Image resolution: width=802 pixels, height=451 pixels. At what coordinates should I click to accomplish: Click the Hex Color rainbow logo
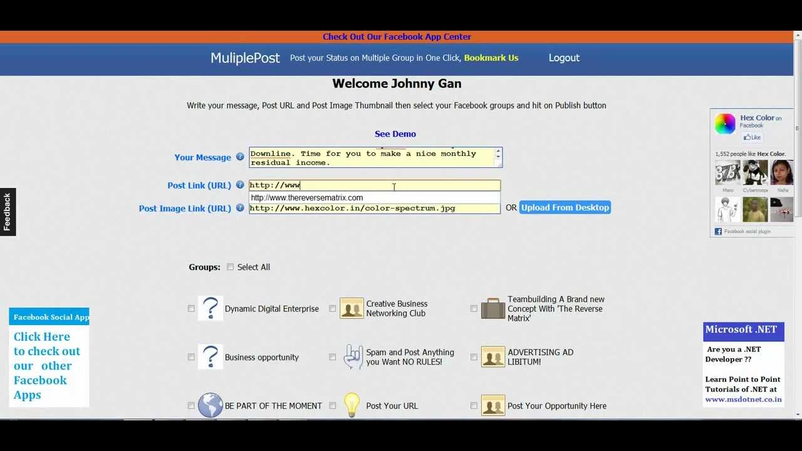point(725,124)
